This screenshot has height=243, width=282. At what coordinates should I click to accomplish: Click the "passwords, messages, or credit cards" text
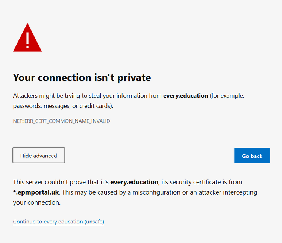pyautogui.click(x=62, y=106)
